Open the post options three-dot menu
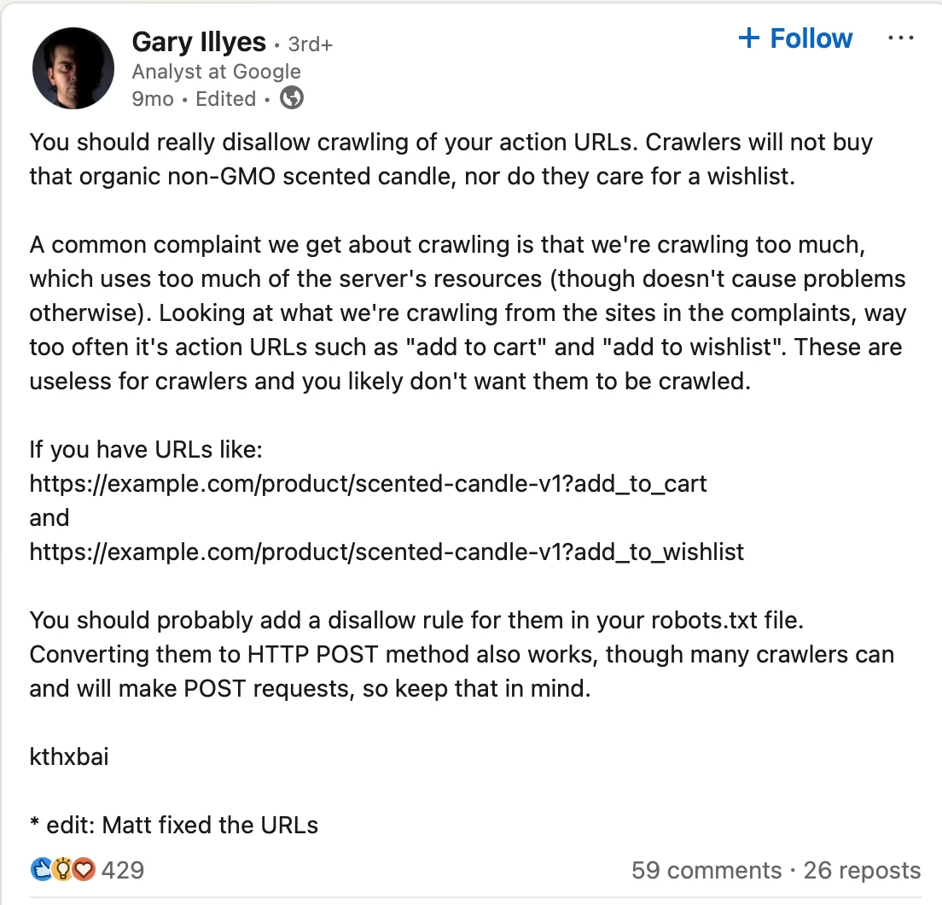Image resolution: width=942 pixels, height=905 pixels. click(901, 38)
